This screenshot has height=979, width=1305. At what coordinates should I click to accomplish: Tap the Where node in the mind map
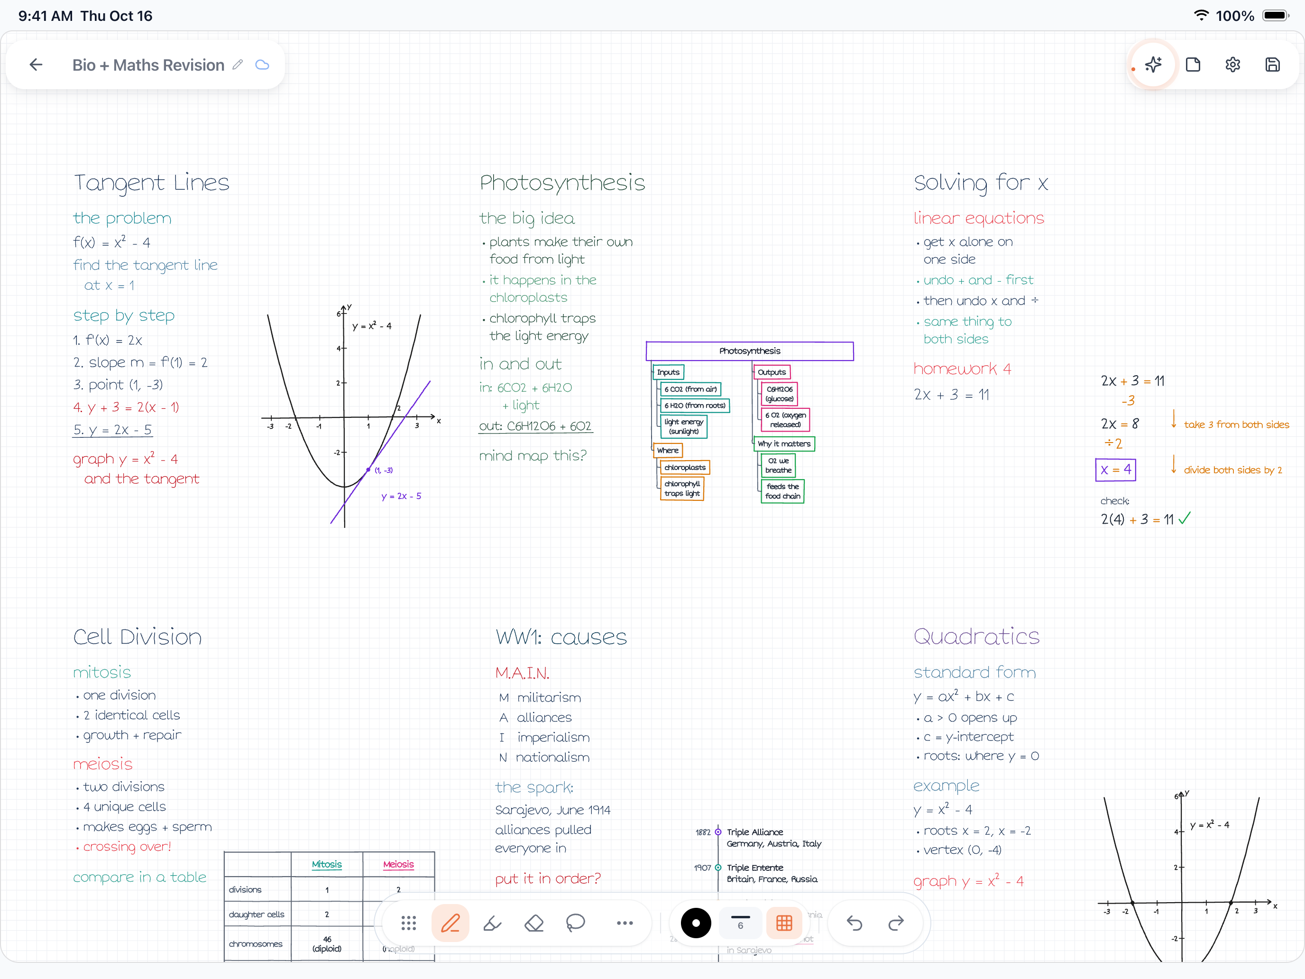[668, 450]
